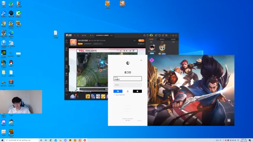Screen dimensions: 253x142
Task: Click the blue cloud mascot icon below the video
Action: pyautogui.click(x=73, y=96)
